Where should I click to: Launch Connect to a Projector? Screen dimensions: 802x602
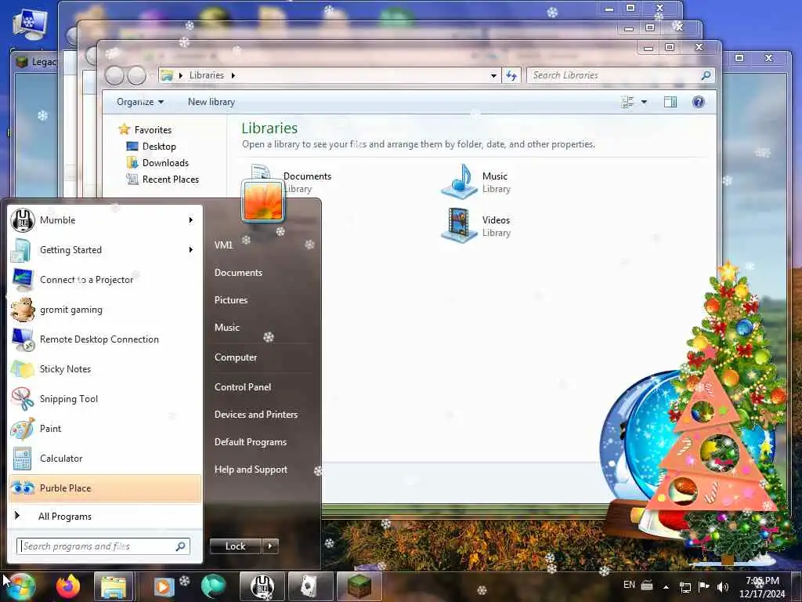coord(105,280)
